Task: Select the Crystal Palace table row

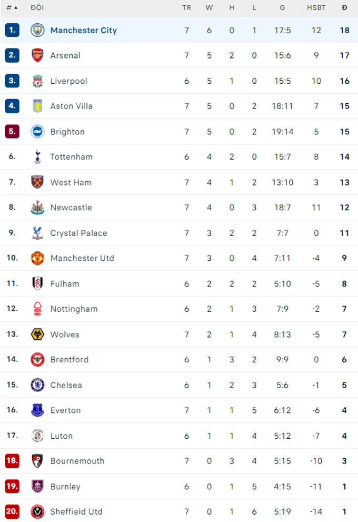Action: [x=179, y=233]
